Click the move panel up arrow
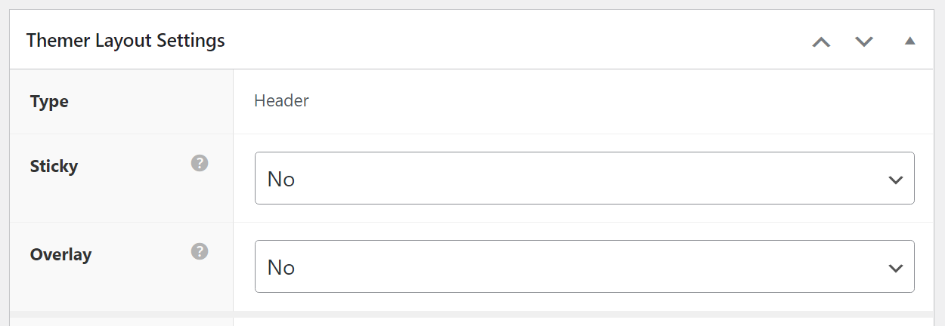Viewport: 945px width, 326px height. [821, 42]
